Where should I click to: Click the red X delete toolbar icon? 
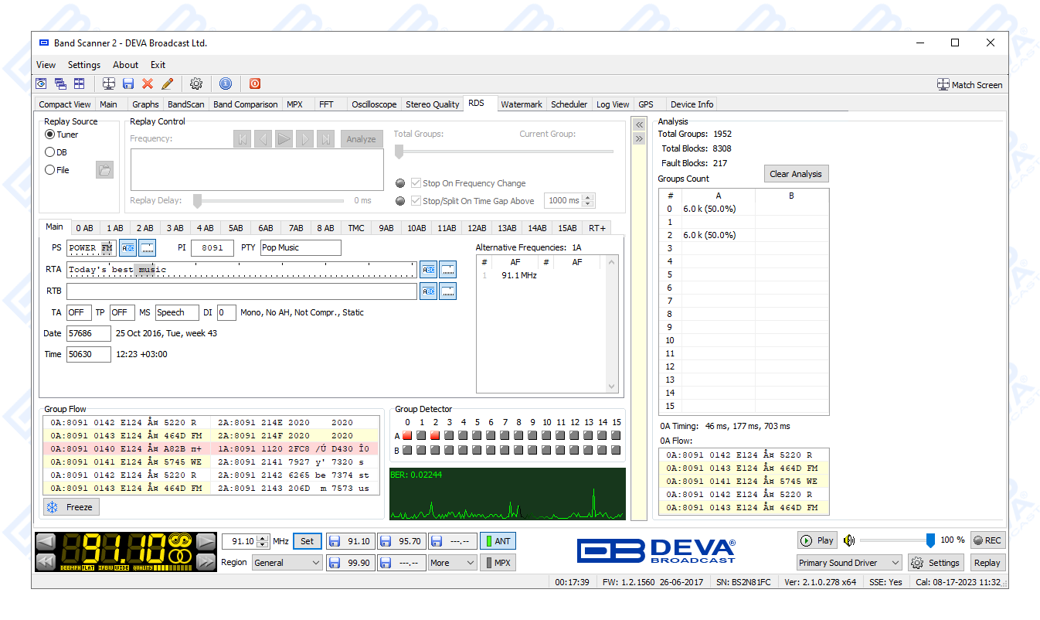[148, 83]
